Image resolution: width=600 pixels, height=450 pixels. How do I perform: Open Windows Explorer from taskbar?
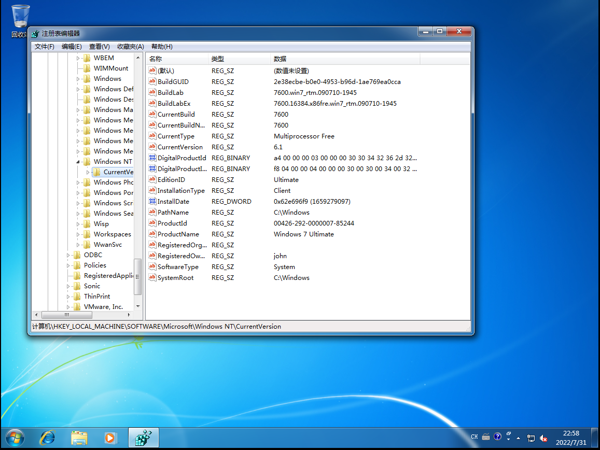(x=79, y=438)
